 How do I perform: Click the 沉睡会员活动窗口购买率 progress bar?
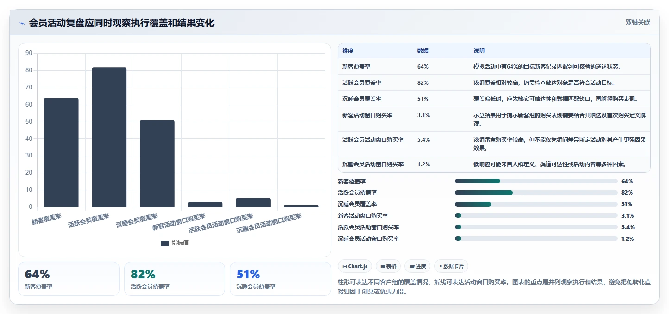tap(536, 239)
